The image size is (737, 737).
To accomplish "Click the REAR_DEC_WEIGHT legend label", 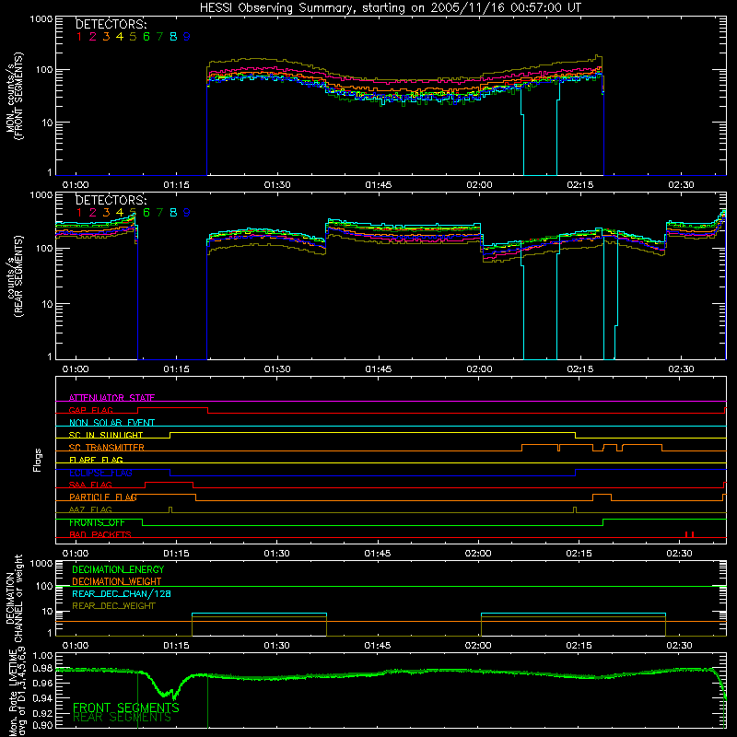I will [x=113, y=606].
